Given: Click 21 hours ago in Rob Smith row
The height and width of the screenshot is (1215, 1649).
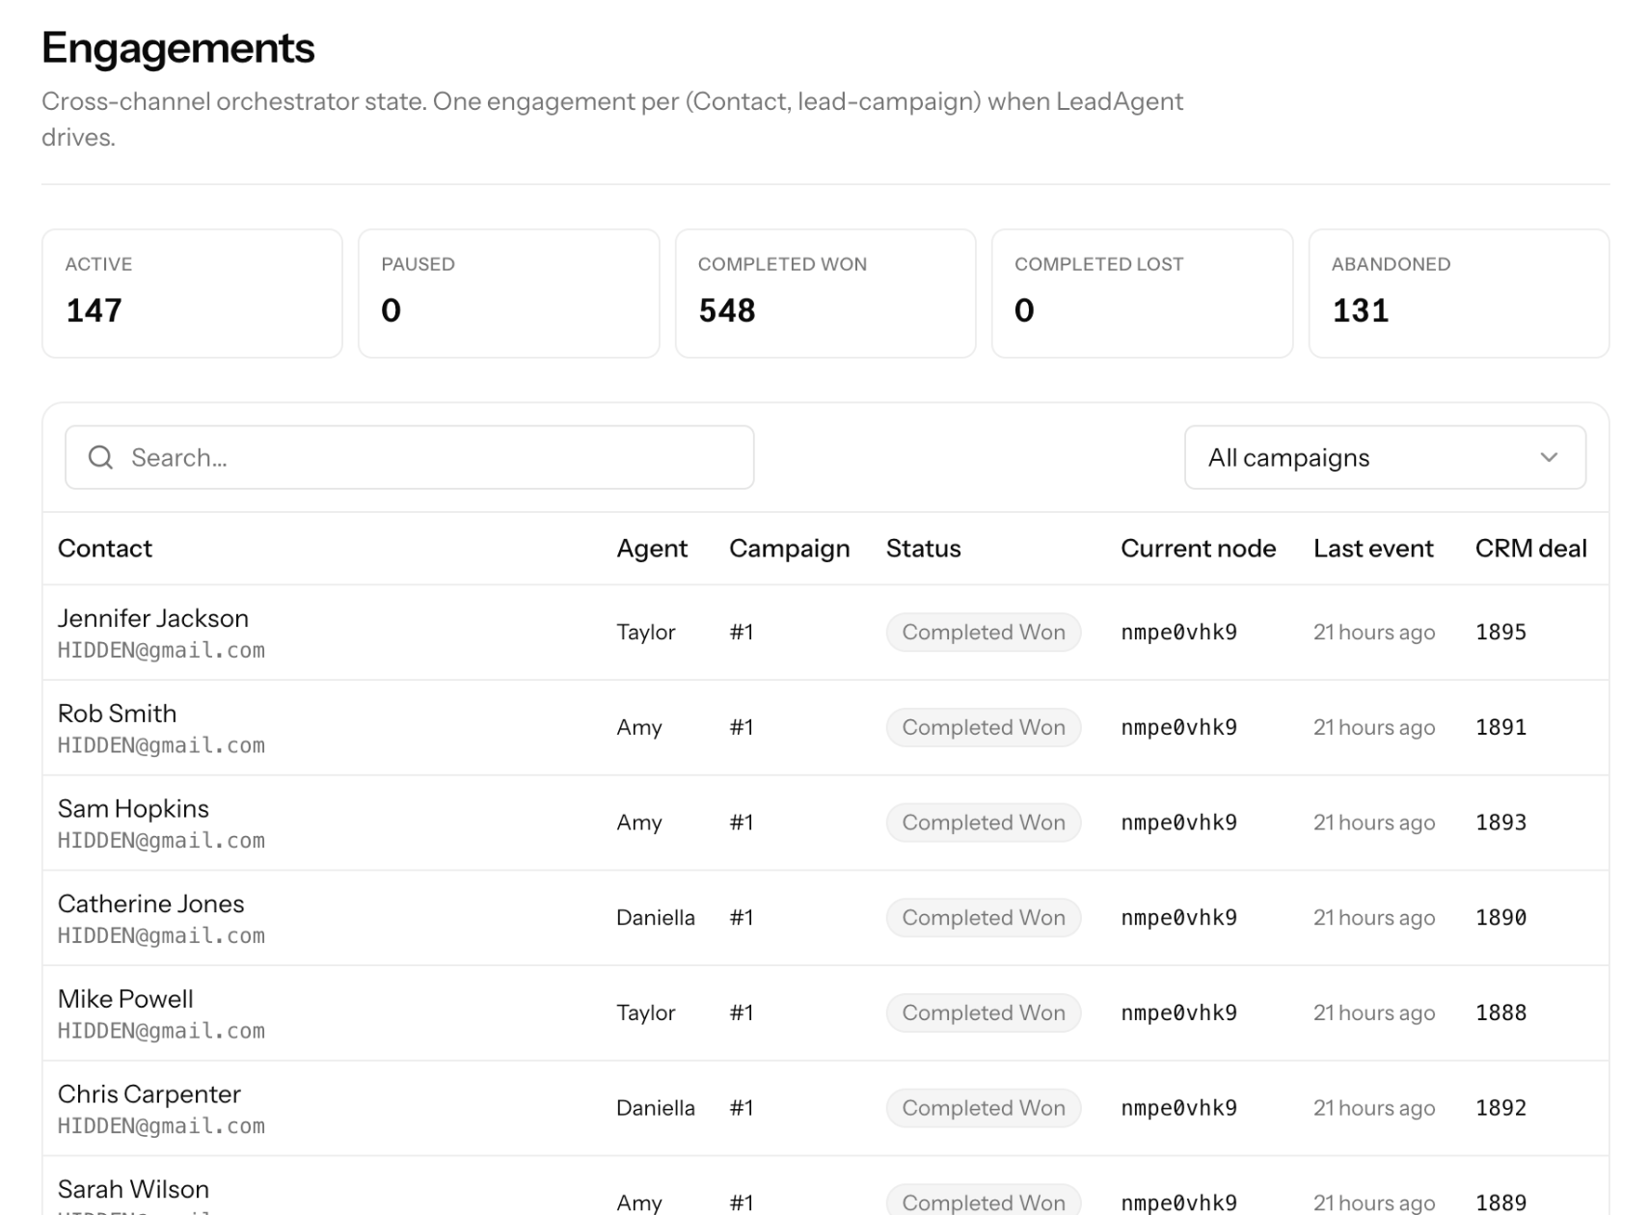Looking at the screenshot, I should 1374,728.
